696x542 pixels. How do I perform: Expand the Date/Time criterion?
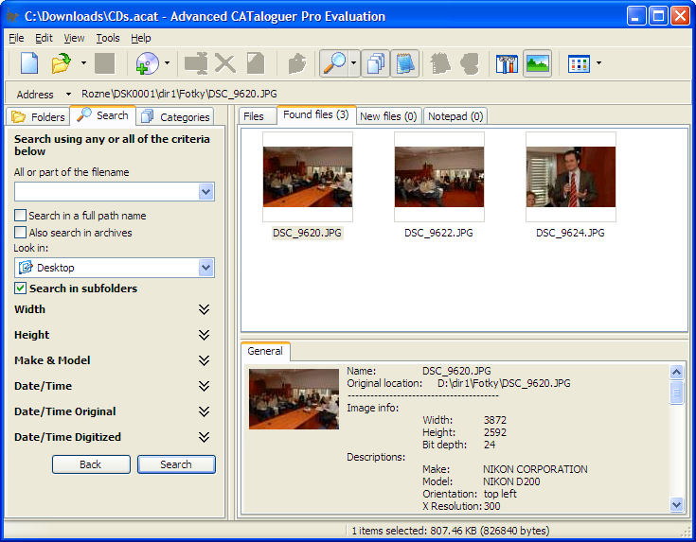204,386
